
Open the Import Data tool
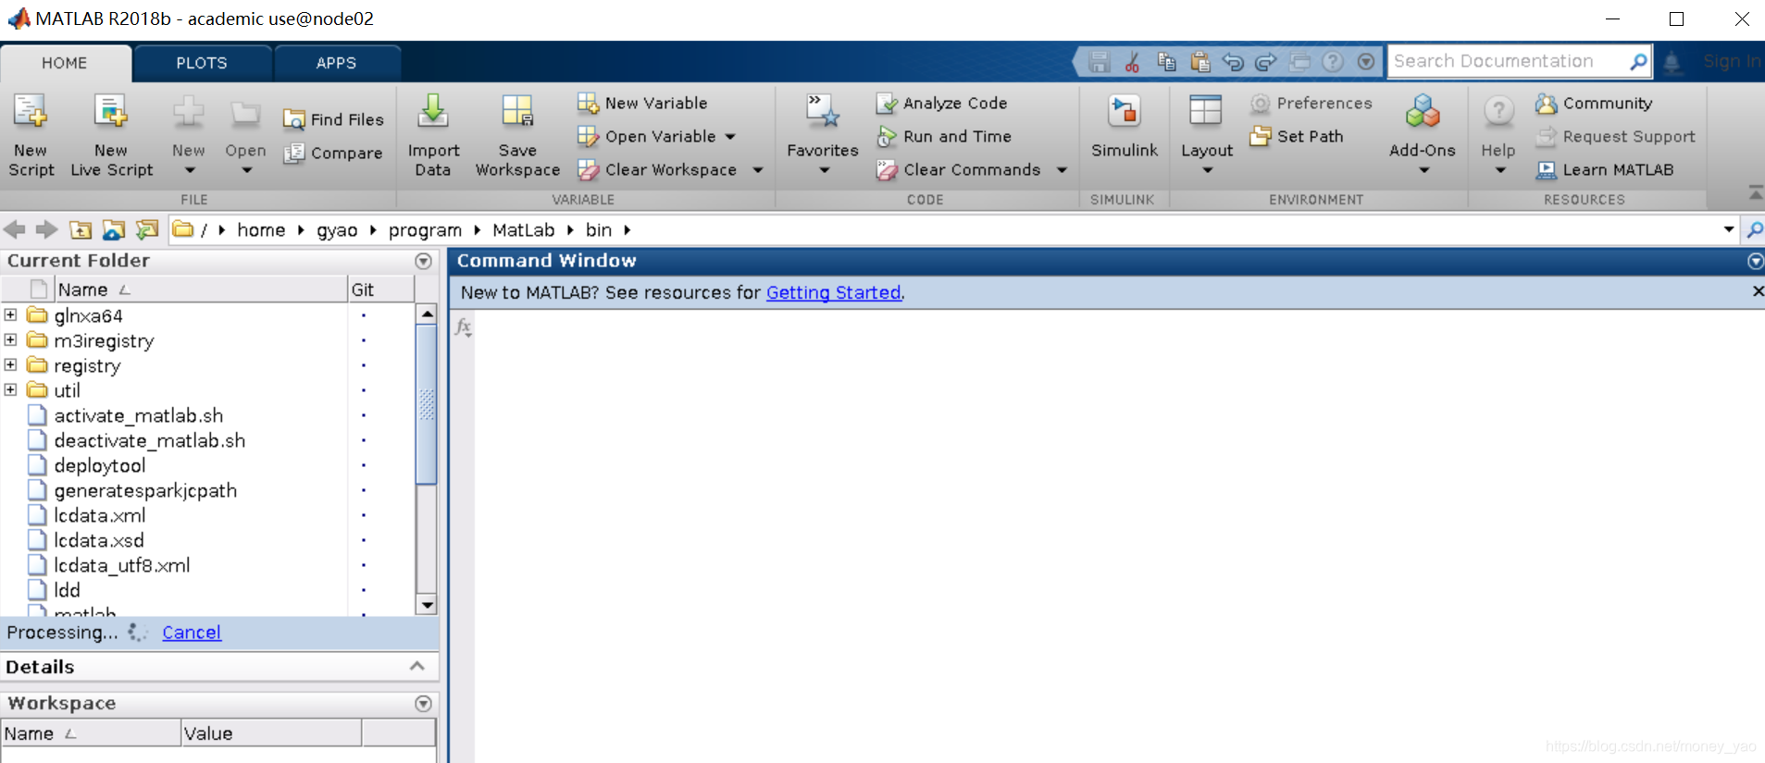tap(432, 113)
